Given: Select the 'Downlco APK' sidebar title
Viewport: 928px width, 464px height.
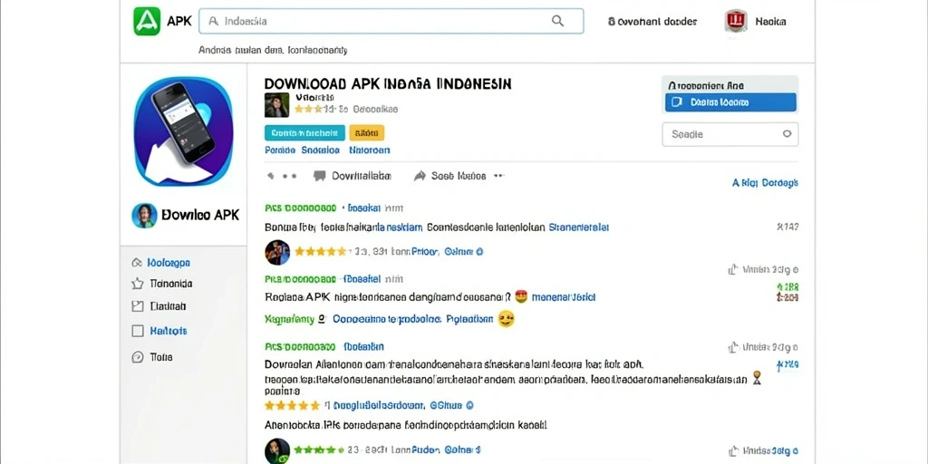Looking at the screenshot, I should coord(200,216).
